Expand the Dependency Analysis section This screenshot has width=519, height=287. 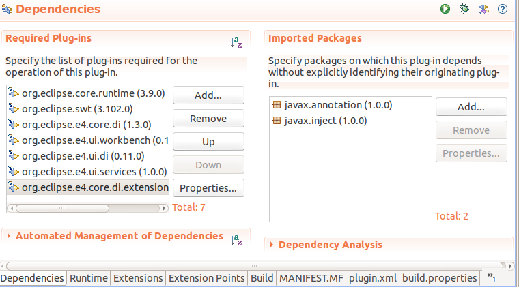pos(272,245)
